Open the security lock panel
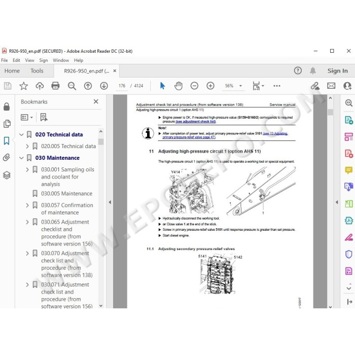This screenshot has width=355, height=355. [x=7, y=106]
